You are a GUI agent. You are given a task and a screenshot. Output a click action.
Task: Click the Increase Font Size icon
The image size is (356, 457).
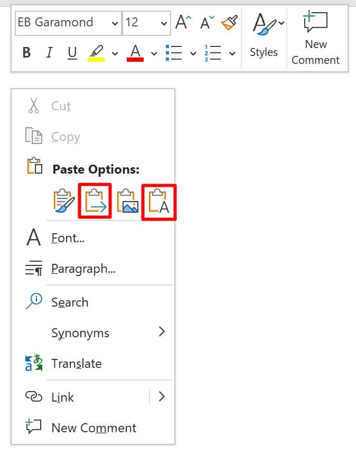point(183,23)
